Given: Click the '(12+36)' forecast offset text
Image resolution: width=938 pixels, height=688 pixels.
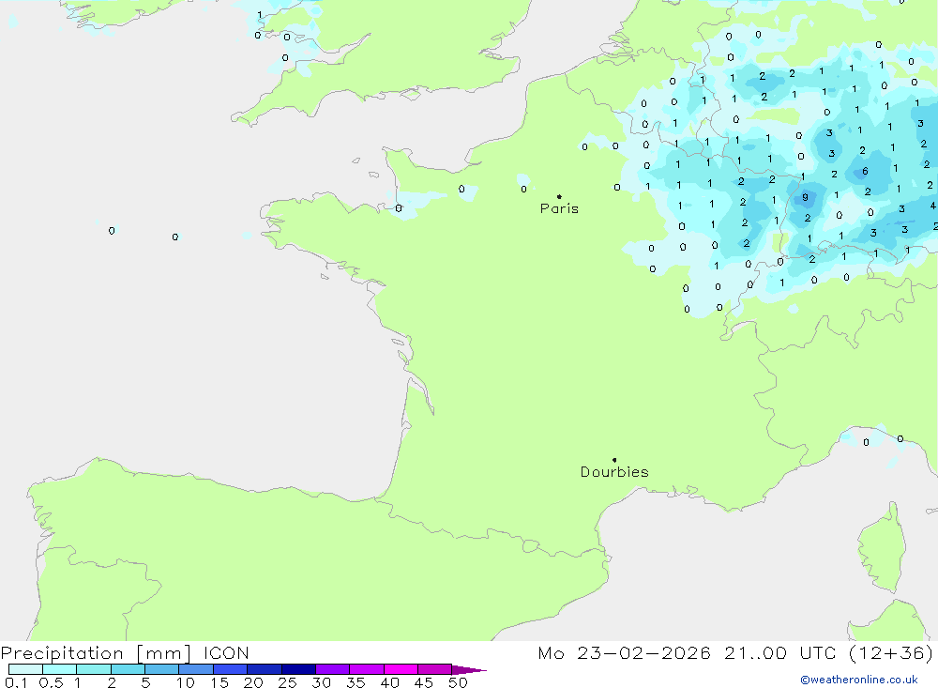Looking at the screenshot, I should tap(891, 653).
